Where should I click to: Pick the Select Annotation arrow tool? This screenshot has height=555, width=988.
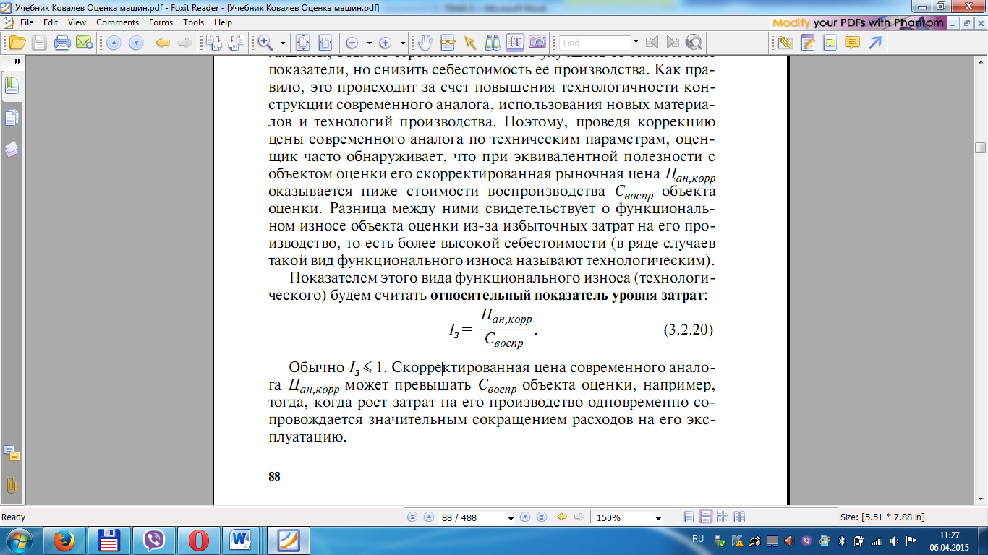point(470,42)
